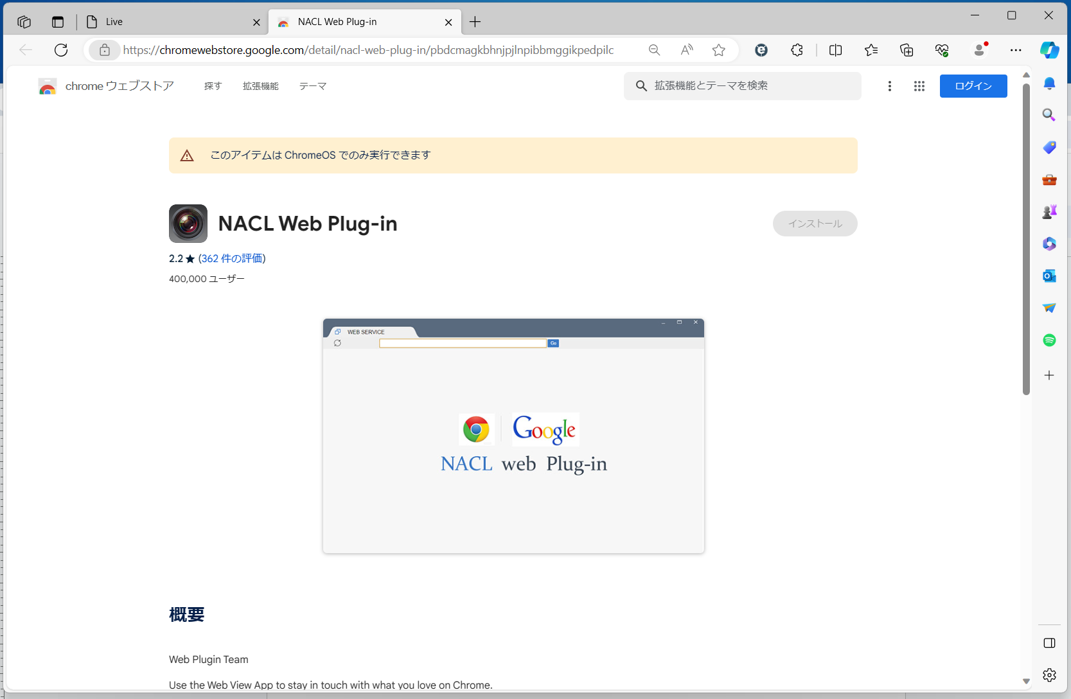The height and width of the screenshot is (699, 1071).
Task: Open Browser essentials heart icon
Action: click(x=942, y=50)
